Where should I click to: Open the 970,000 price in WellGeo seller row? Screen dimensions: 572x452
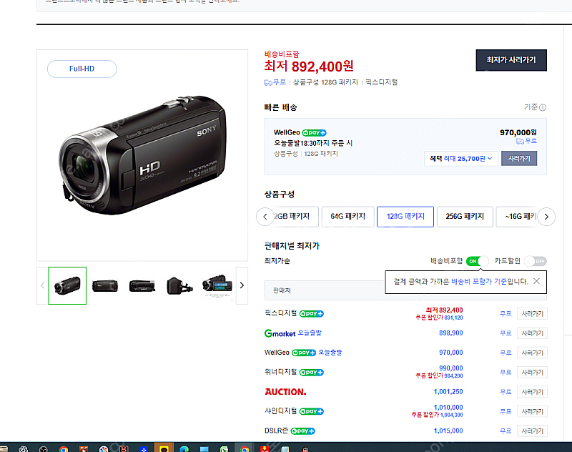click(x=451, y=353)
